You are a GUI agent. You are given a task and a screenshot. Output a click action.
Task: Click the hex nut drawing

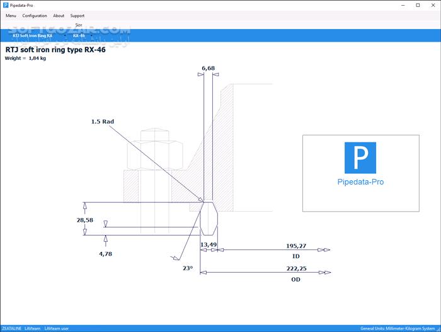pos(155,156)
